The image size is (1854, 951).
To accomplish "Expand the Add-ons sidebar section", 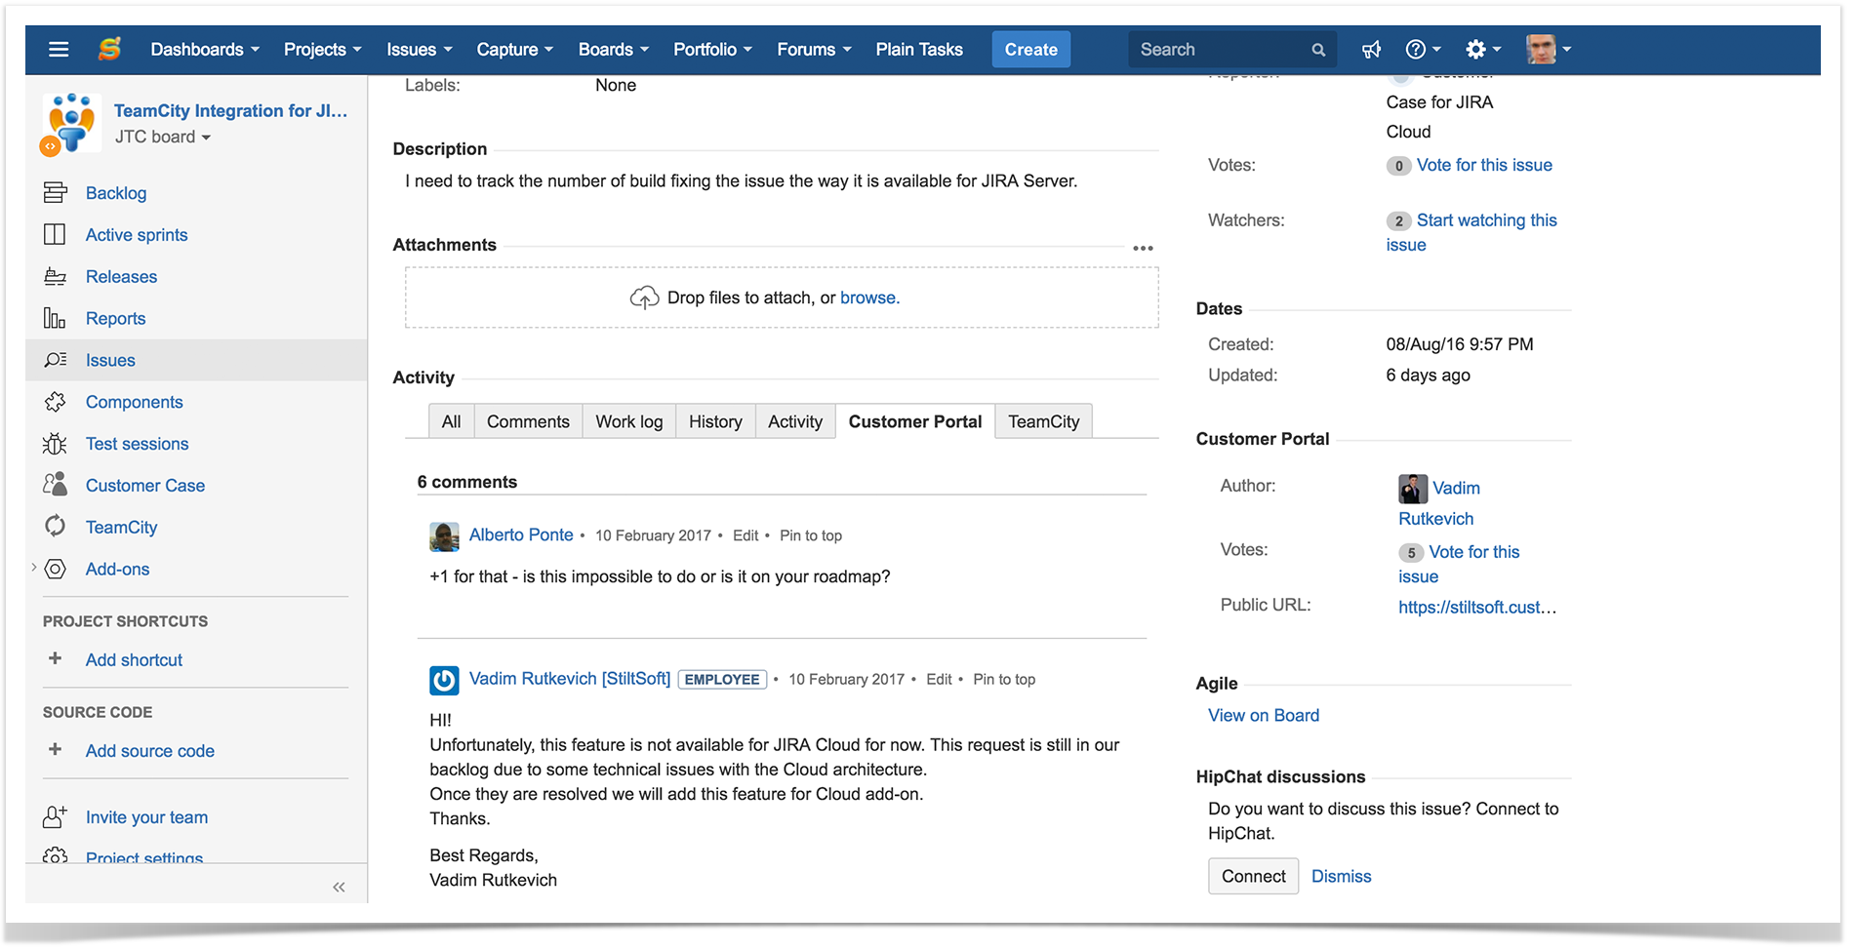I will (x=33, y=568).
